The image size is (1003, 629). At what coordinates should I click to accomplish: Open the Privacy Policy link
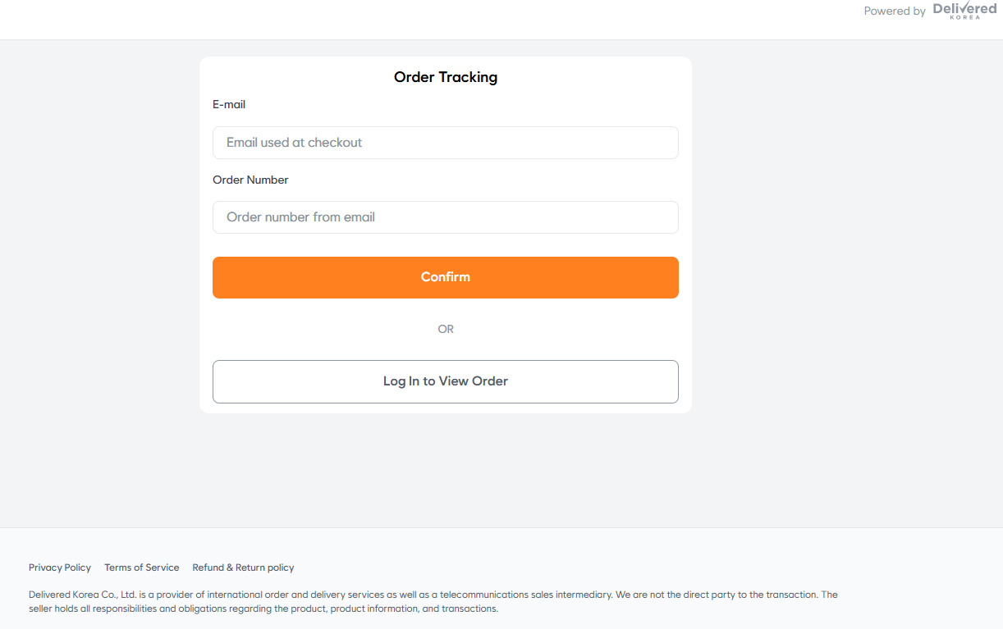click(60, 567)
